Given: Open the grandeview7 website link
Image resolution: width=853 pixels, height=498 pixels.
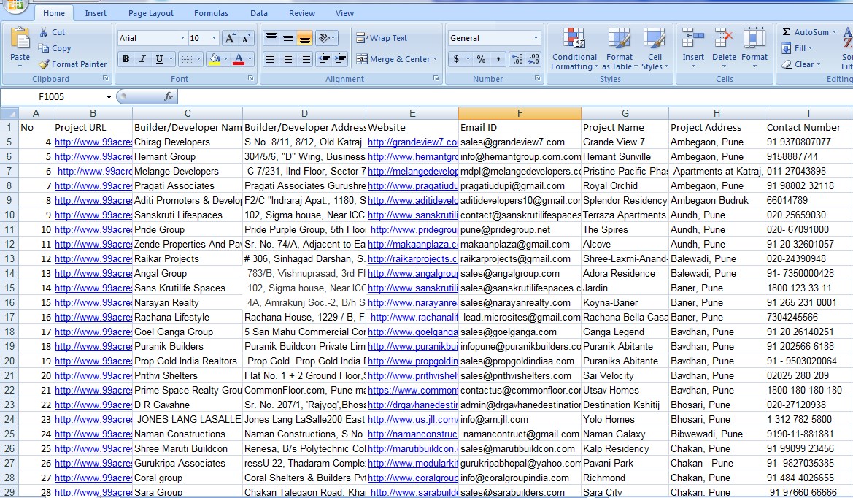Looking at the screenshot, I should pyautogui.click(x=413, y=142).
